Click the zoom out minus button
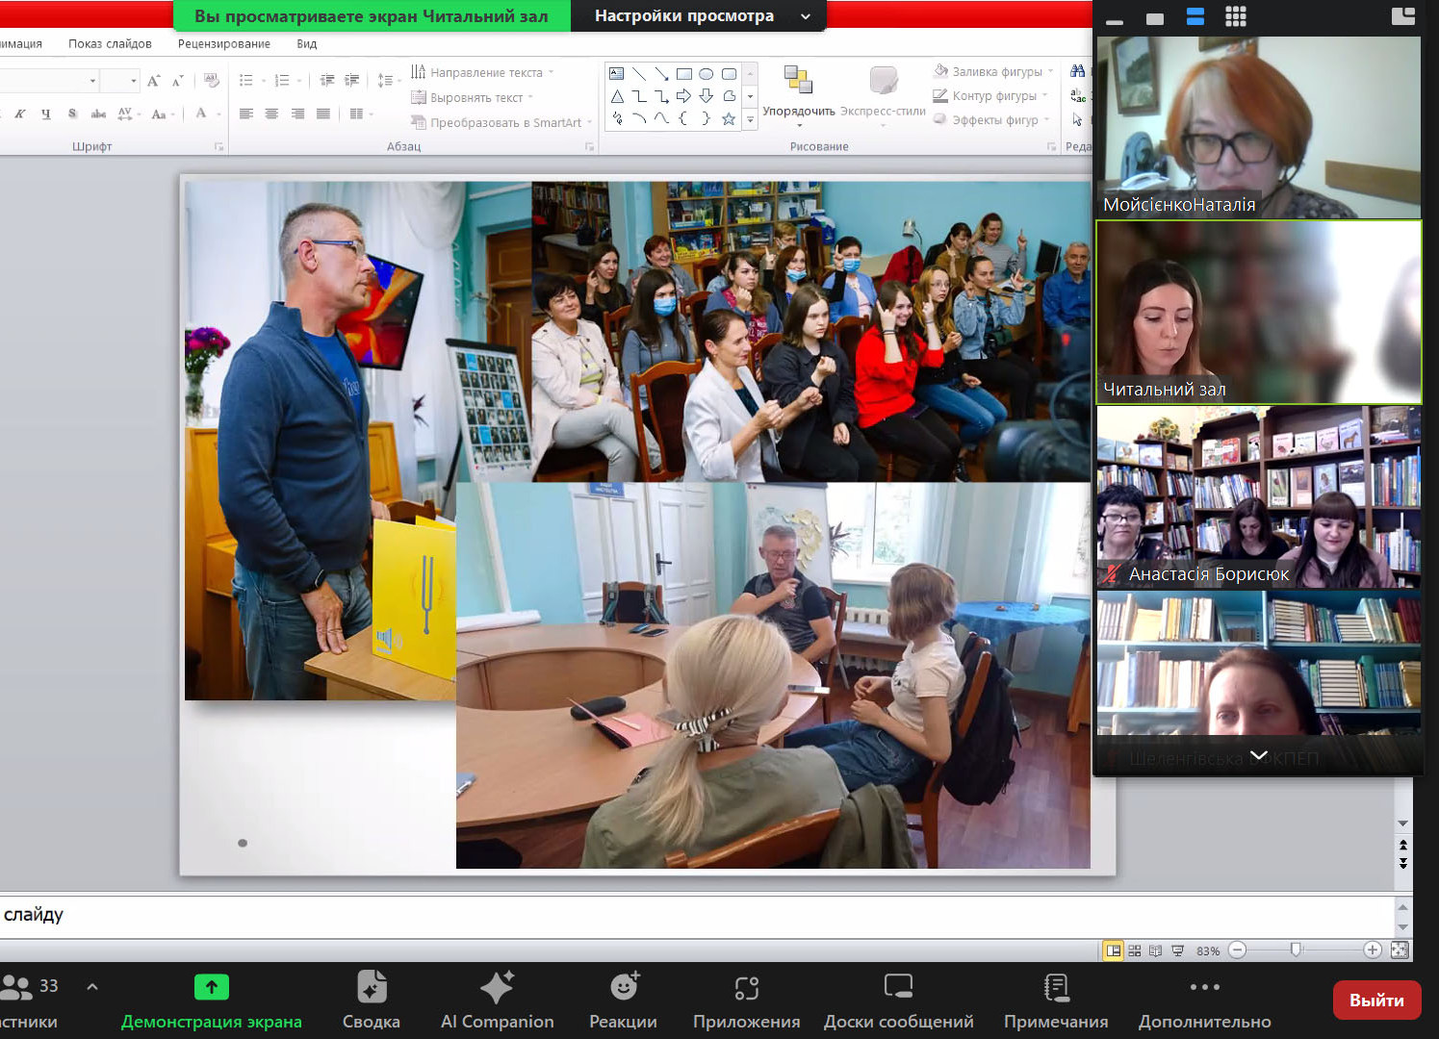 click(1238, 950)
